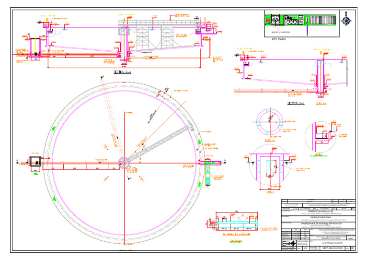368x260 pixels.
Task: Click the "SECTION B-B" title
Action: click(296, 103)
